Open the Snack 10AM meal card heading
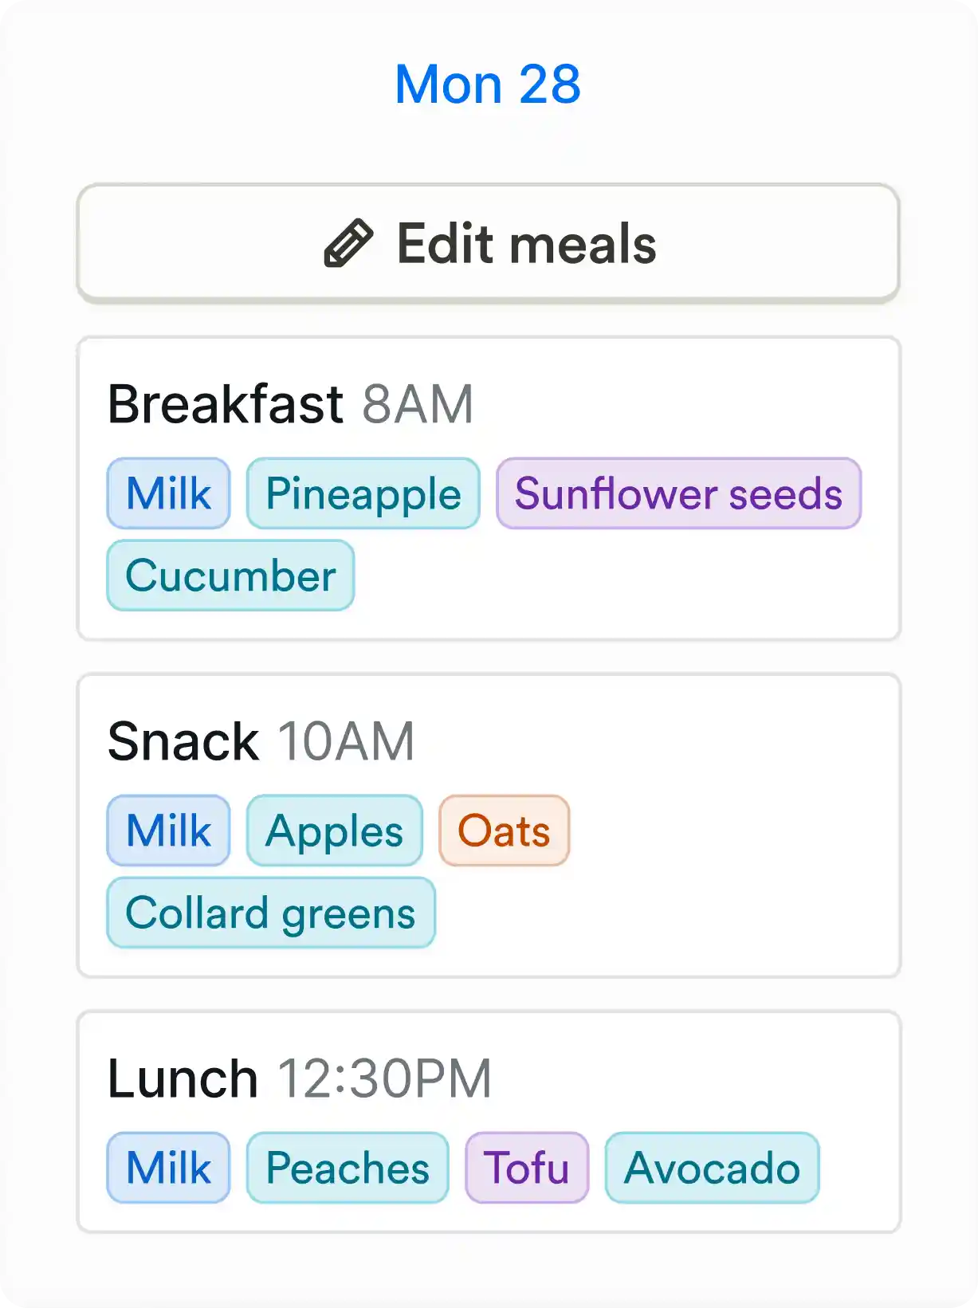 click(x=261, y=741)
